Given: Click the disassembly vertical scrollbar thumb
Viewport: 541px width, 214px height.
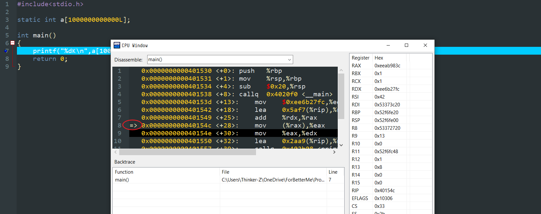Looking at the screenshot, I should 341,96.
